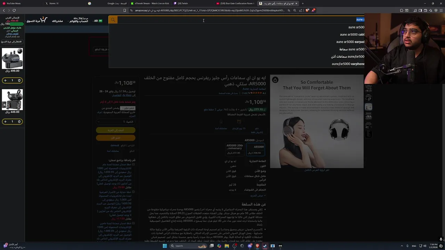Switch to the YouTube Music tab
The height and width of the screenshot is (250, 445).
[21, 3]
